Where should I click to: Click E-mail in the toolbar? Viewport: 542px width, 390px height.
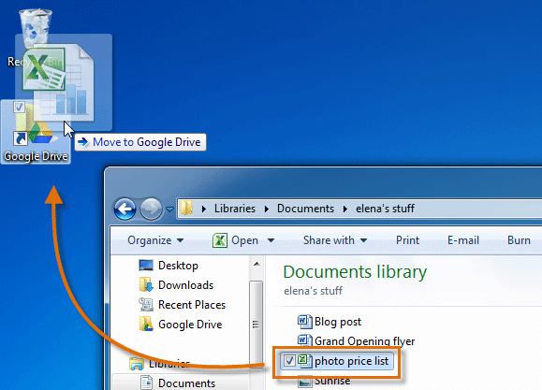point(463,240)
